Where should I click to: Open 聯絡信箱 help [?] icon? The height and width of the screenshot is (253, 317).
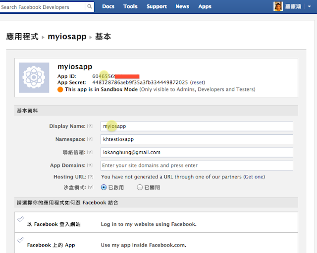(90, 152)
